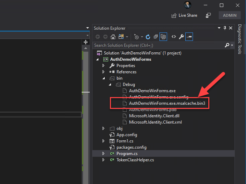Refresh Solution Explorer with the refresh icon
Image resolution: width=246 pixels, height=184 pixels.
tap(148, 37)
